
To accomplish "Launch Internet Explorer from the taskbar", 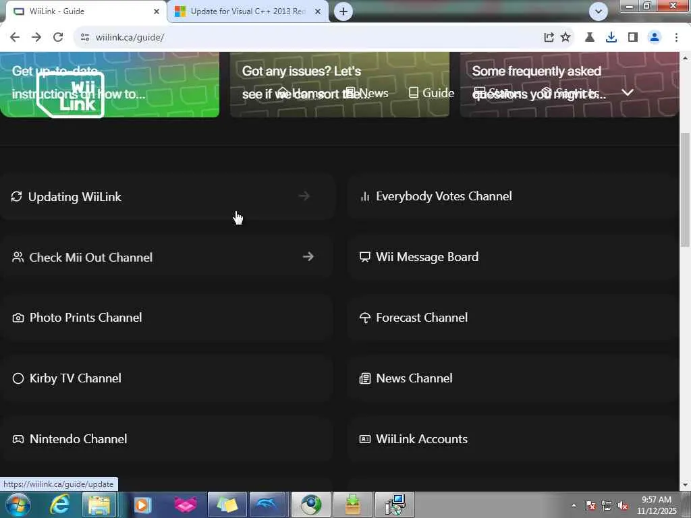I will [x=59, y=505].
